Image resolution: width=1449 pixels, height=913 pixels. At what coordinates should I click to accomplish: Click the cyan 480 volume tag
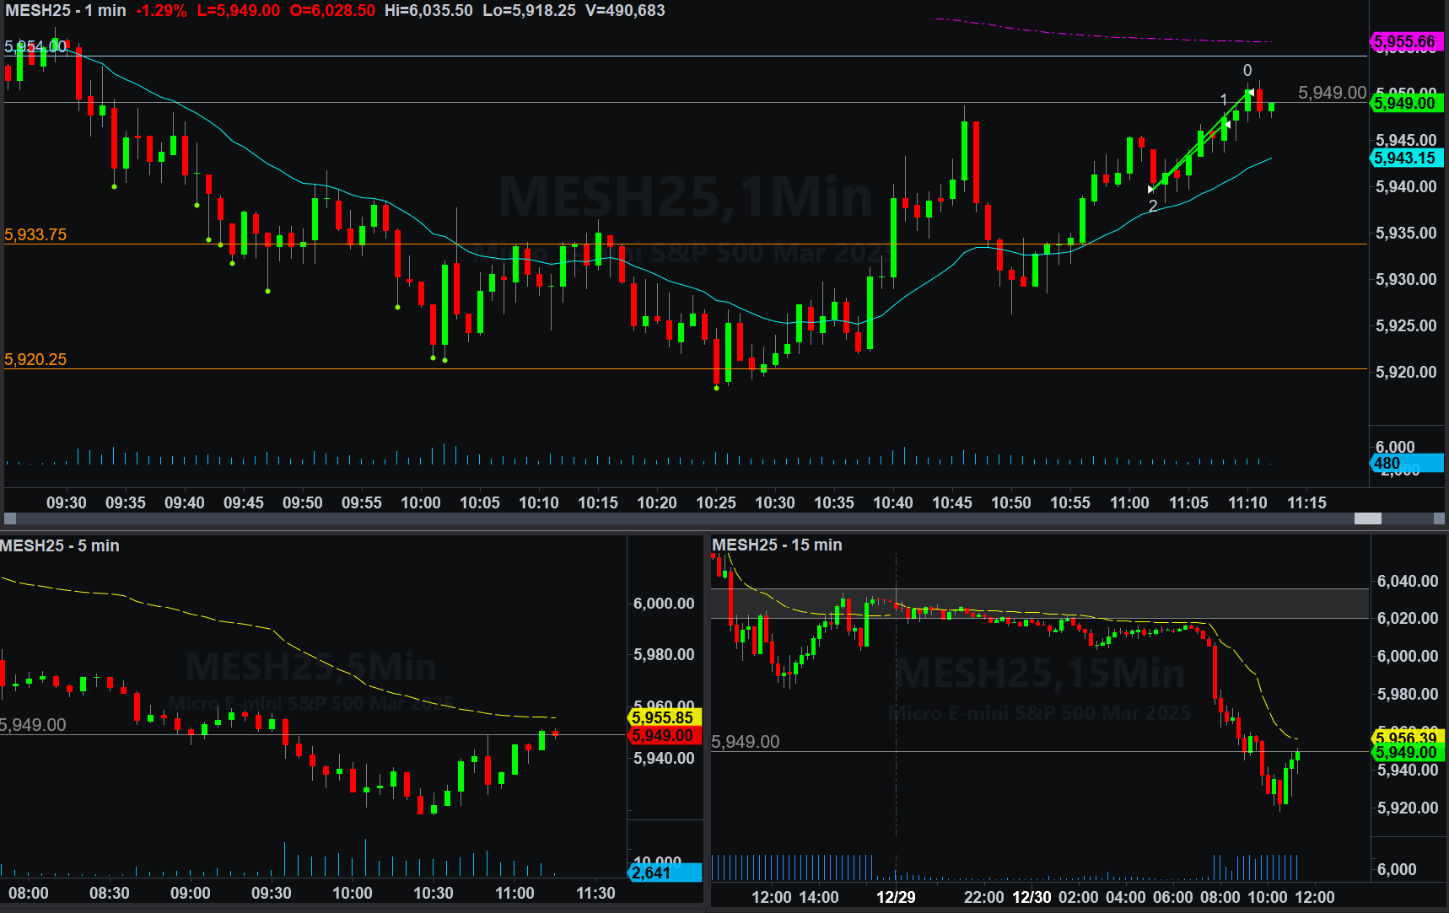tap(1404, 463)
